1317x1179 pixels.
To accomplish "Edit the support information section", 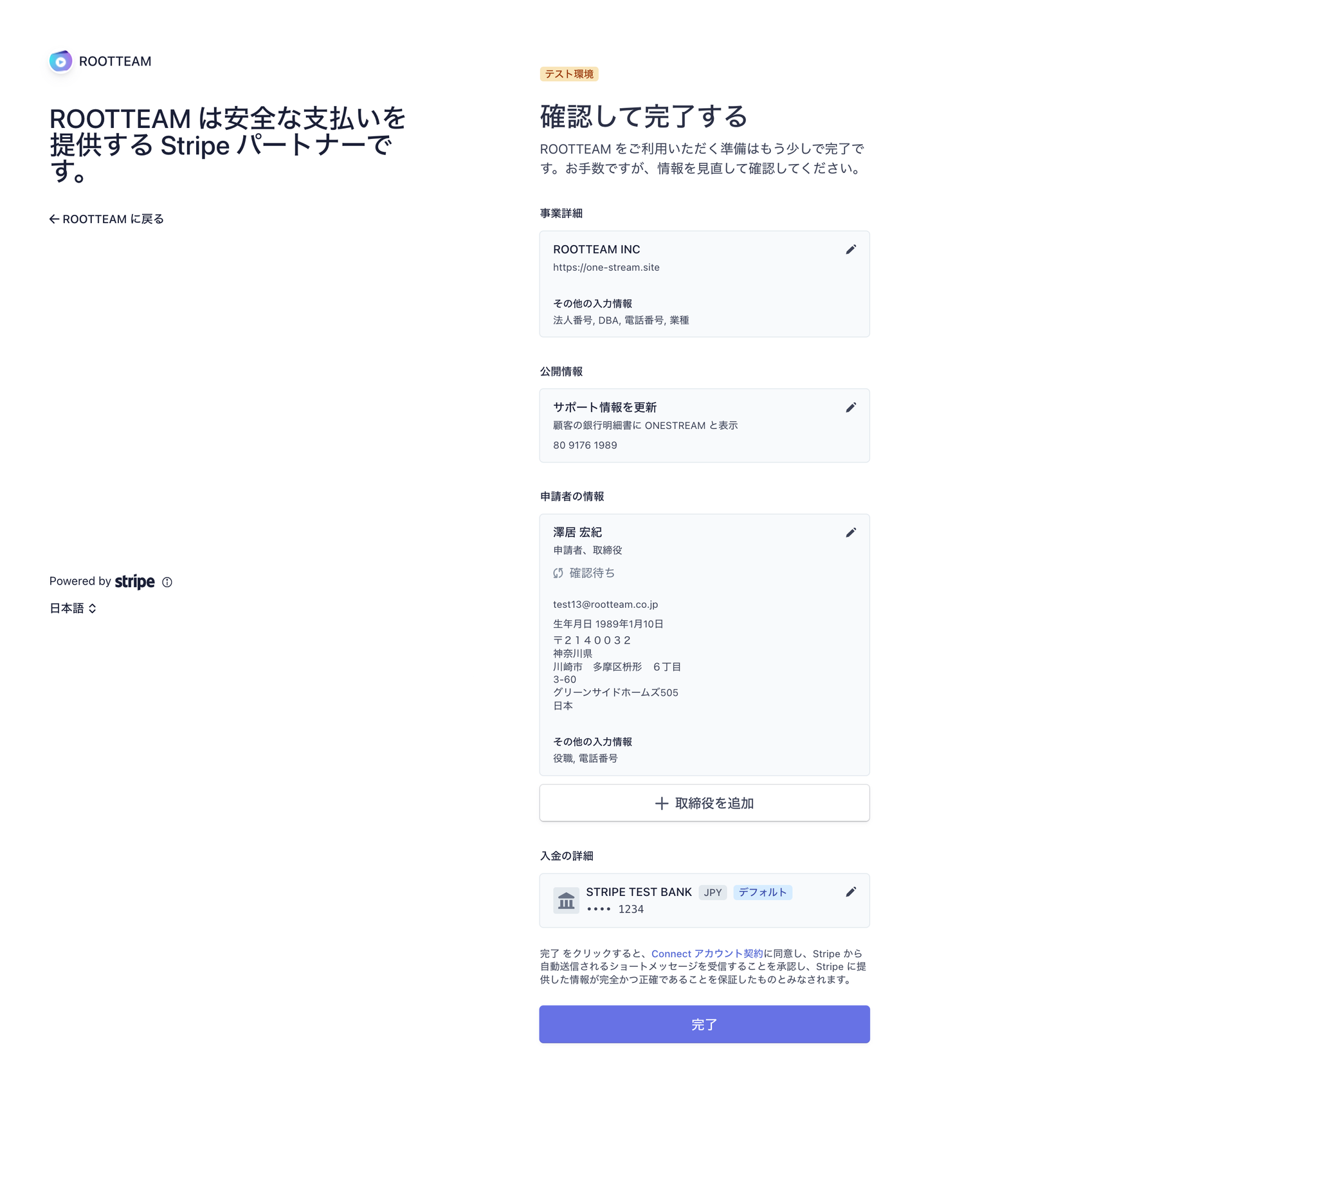I will [x=850, y=407].
